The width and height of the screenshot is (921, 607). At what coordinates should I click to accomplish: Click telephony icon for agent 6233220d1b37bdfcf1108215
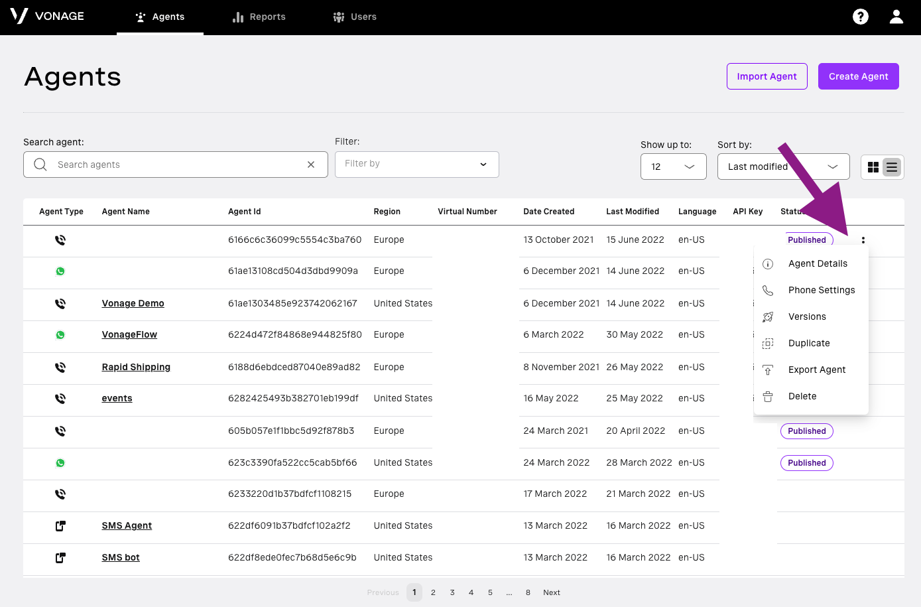[x=60, y=494]
